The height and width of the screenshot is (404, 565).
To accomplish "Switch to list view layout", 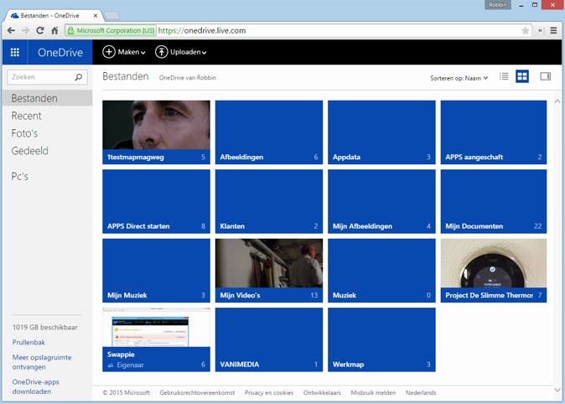I will (x=504, y=76).
